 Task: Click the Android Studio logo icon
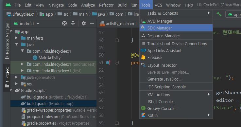[x=8, y=5]
